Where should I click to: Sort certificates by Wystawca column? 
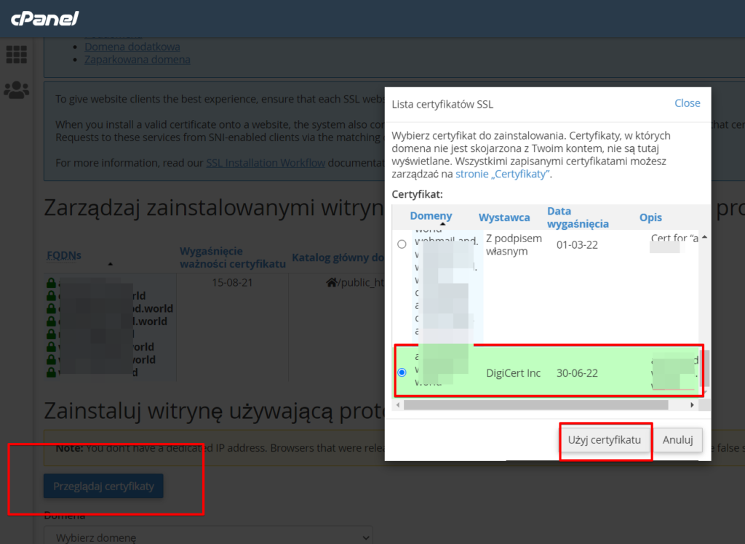click(x=504, y=217)
